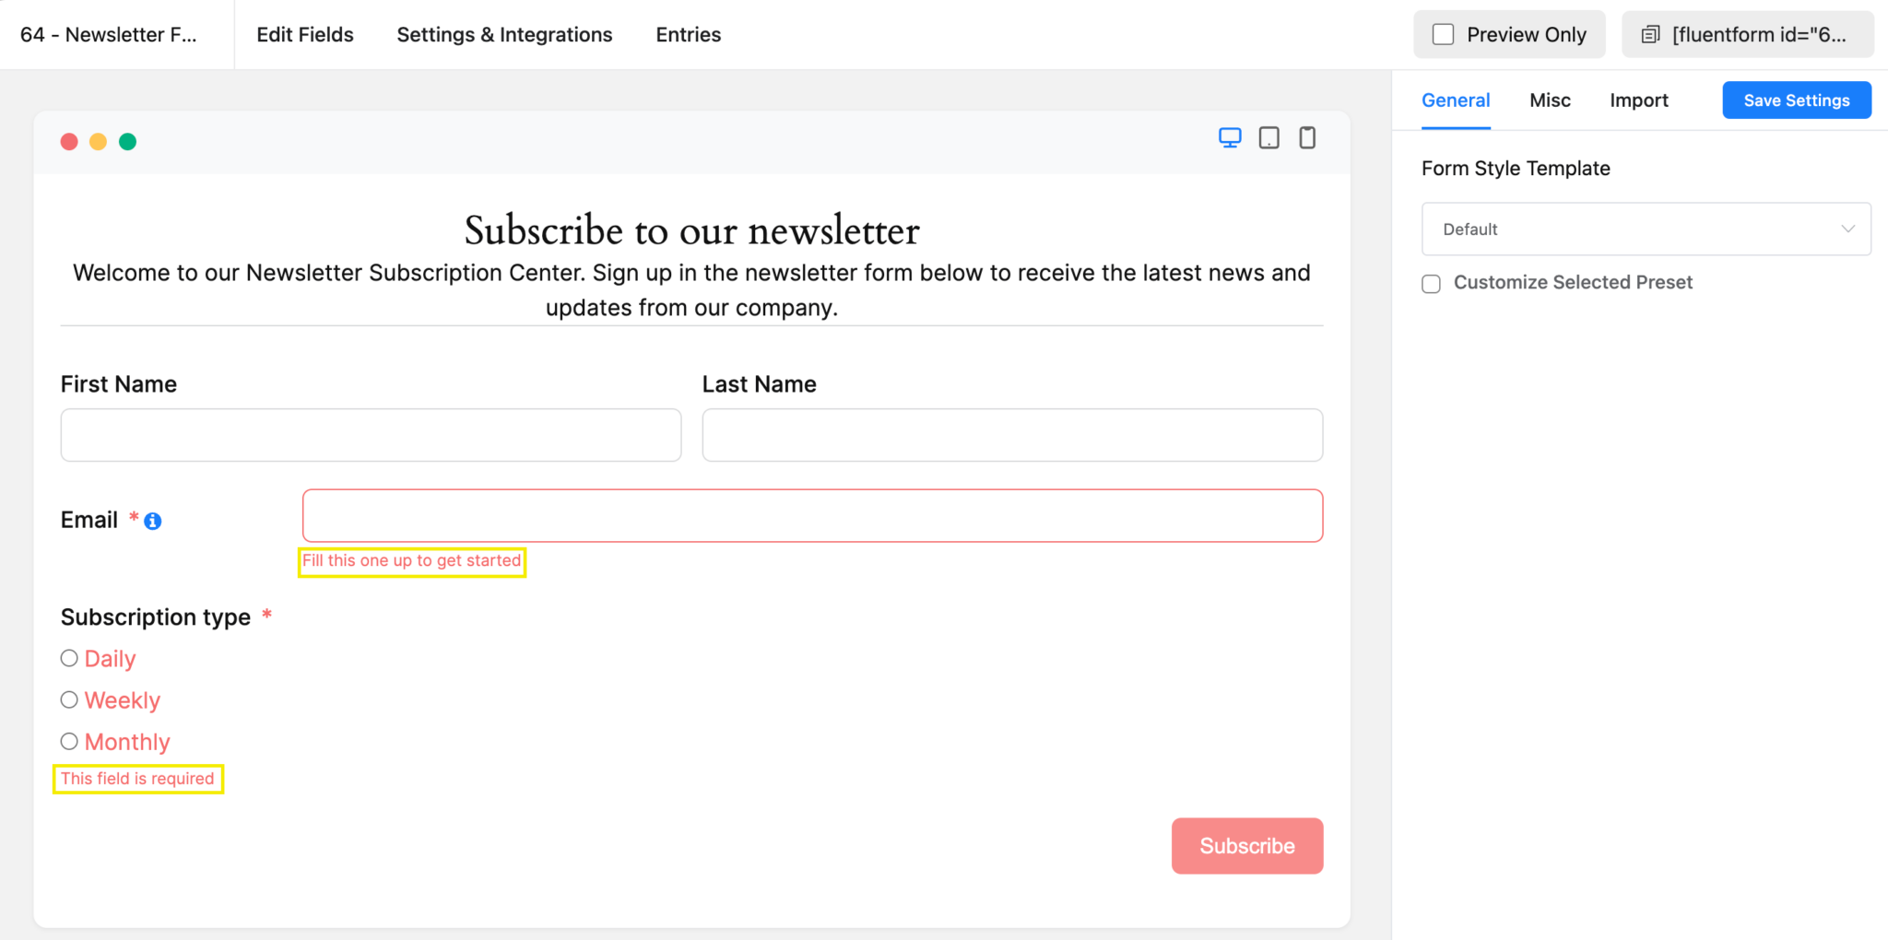Switch preview to desktop view

[x=1230, y=137]
